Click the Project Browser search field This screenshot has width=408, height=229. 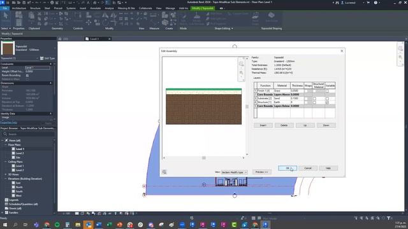(x=29, y=134)
